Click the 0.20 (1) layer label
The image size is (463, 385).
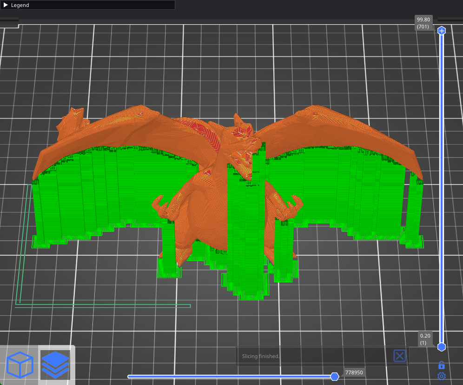pos(423,339)
